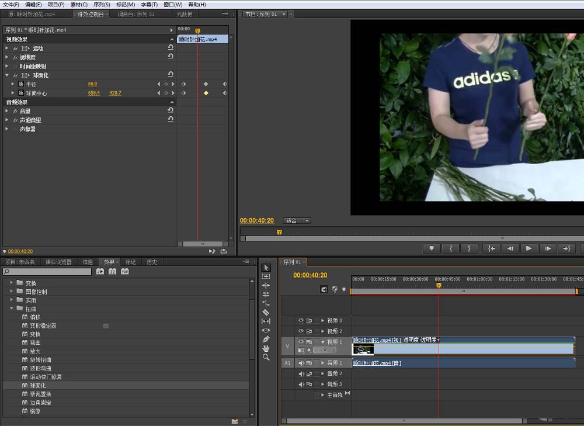Screen dimensions: 584x426
Task: Disable the 运动 effect fx toggle
Action: point(16,48)
